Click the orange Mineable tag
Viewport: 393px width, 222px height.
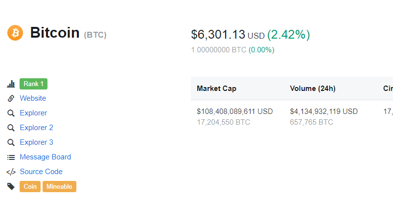59,186
